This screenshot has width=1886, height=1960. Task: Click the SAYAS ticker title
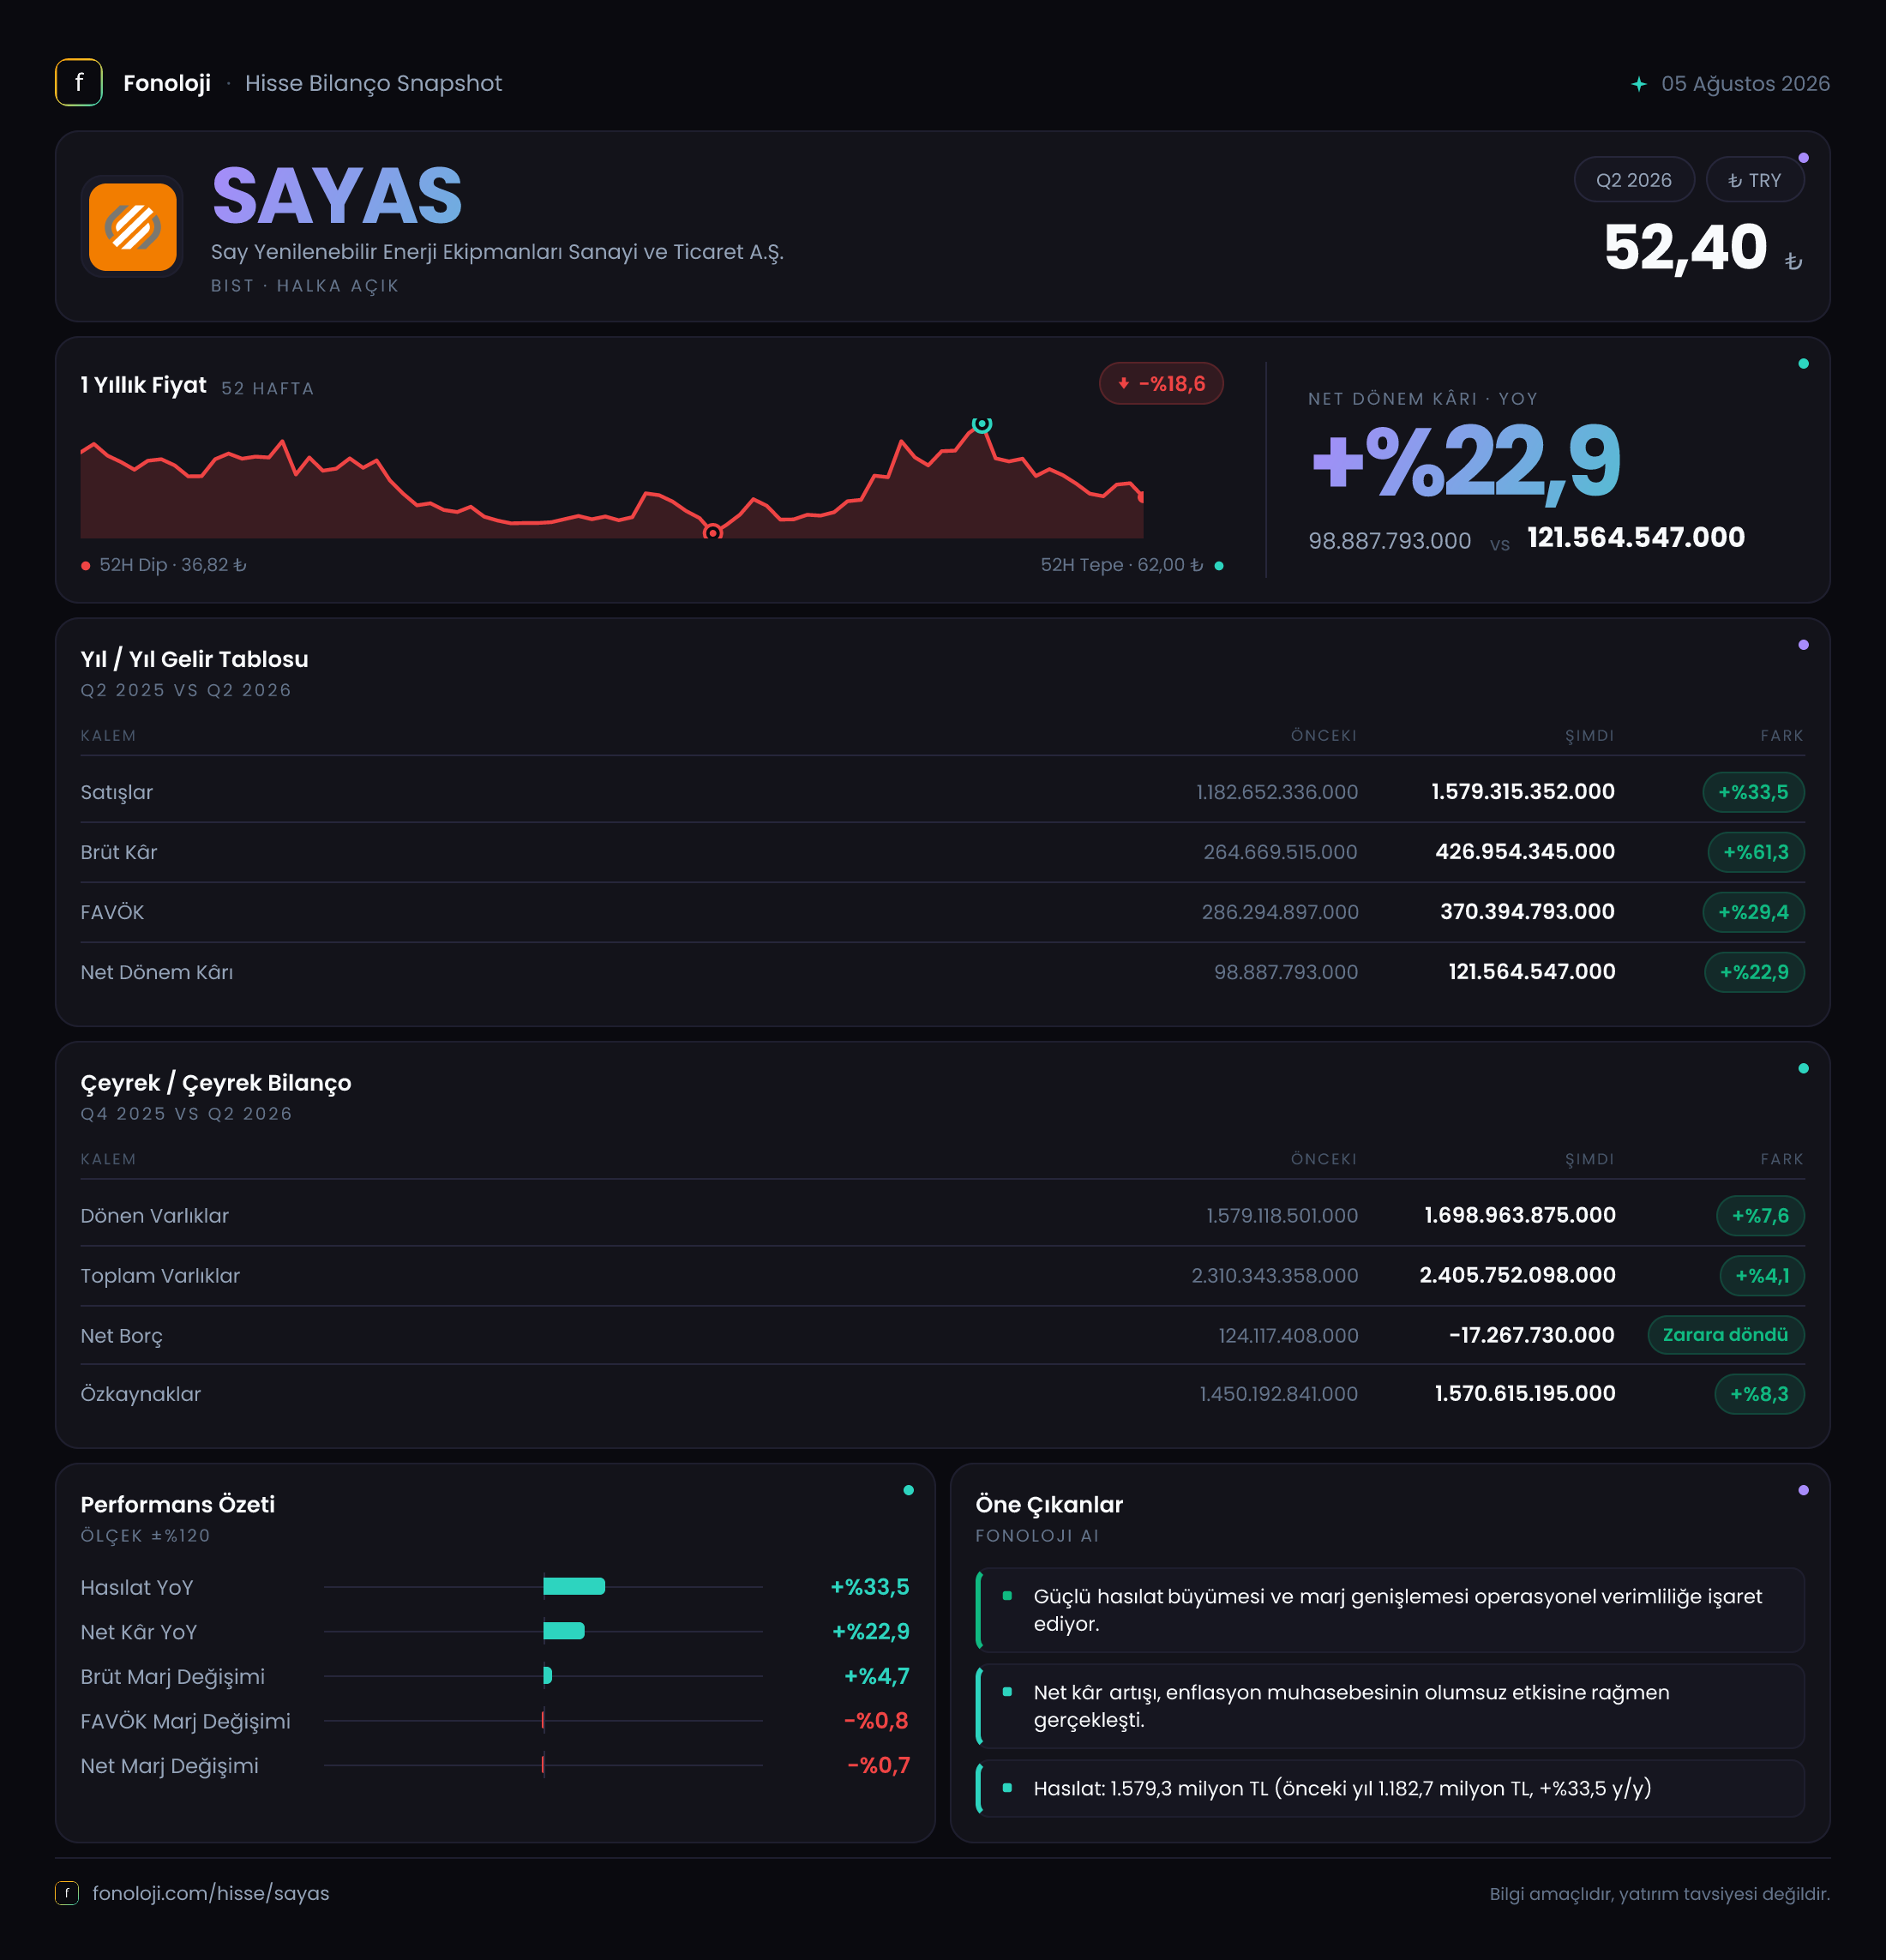click(x=337, y=196)
